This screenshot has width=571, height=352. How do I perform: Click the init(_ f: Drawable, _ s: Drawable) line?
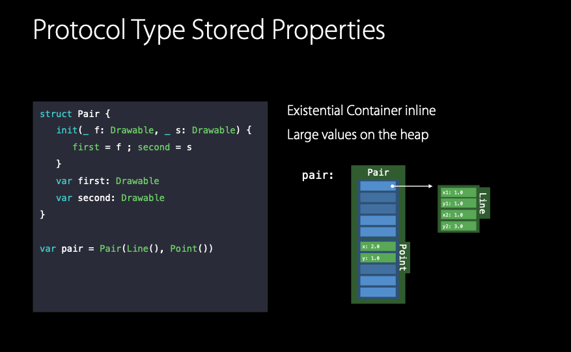click(x=154, y=130)
